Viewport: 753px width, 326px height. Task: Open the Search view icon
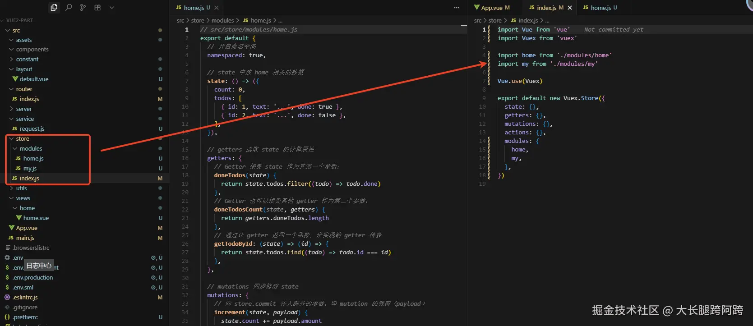[69, 7]
